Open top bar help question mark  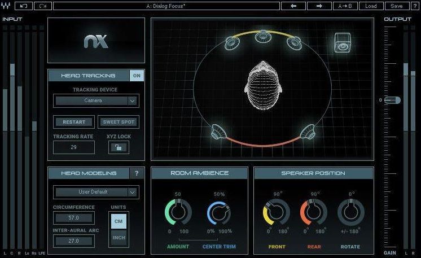click(415, 6)
